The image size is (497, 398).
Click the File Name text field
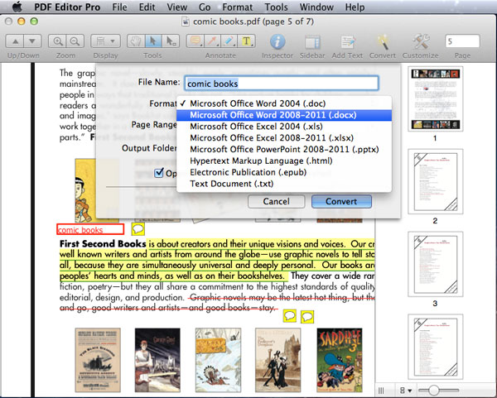pyautogui.click(x=282, y=84)
